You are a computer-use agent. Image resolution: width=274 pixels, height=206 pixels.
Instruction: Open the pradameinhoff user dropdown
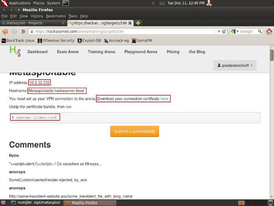[x=235, y=66]
